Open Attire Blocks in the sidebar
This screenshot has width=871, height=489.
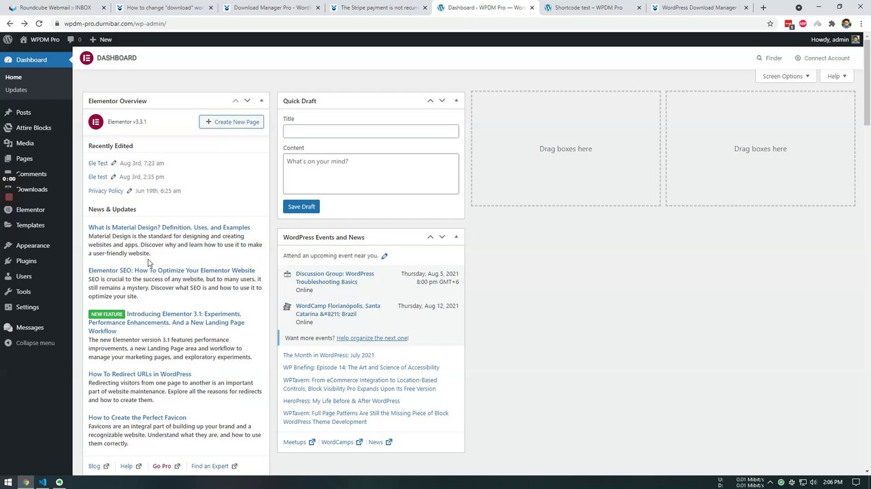(33, 128)
